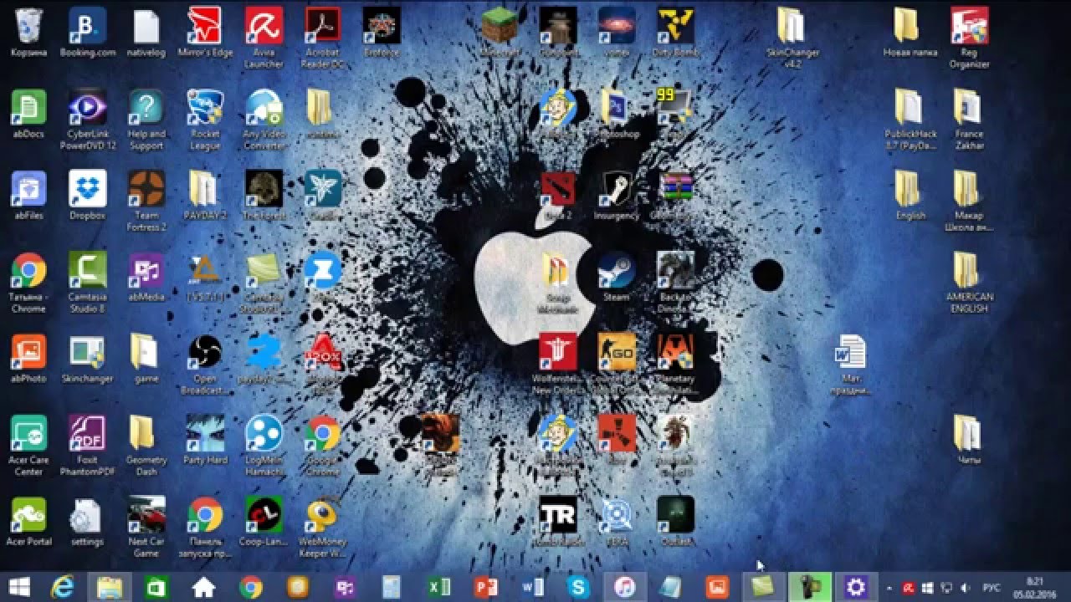Launch Dota 2 shortcut
The width and height of the screenshot is (1071, 602).
click(x=558, y=189)
